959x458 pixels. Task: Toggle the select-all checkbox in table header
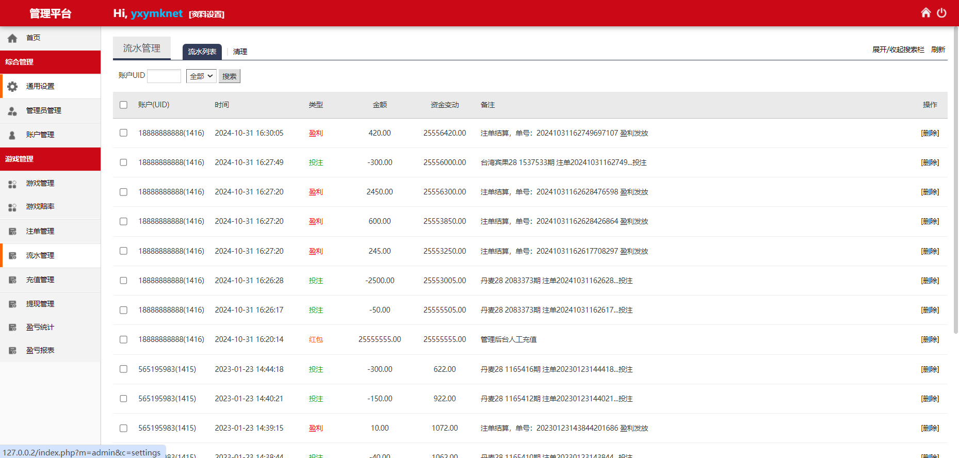pos(123,105)
